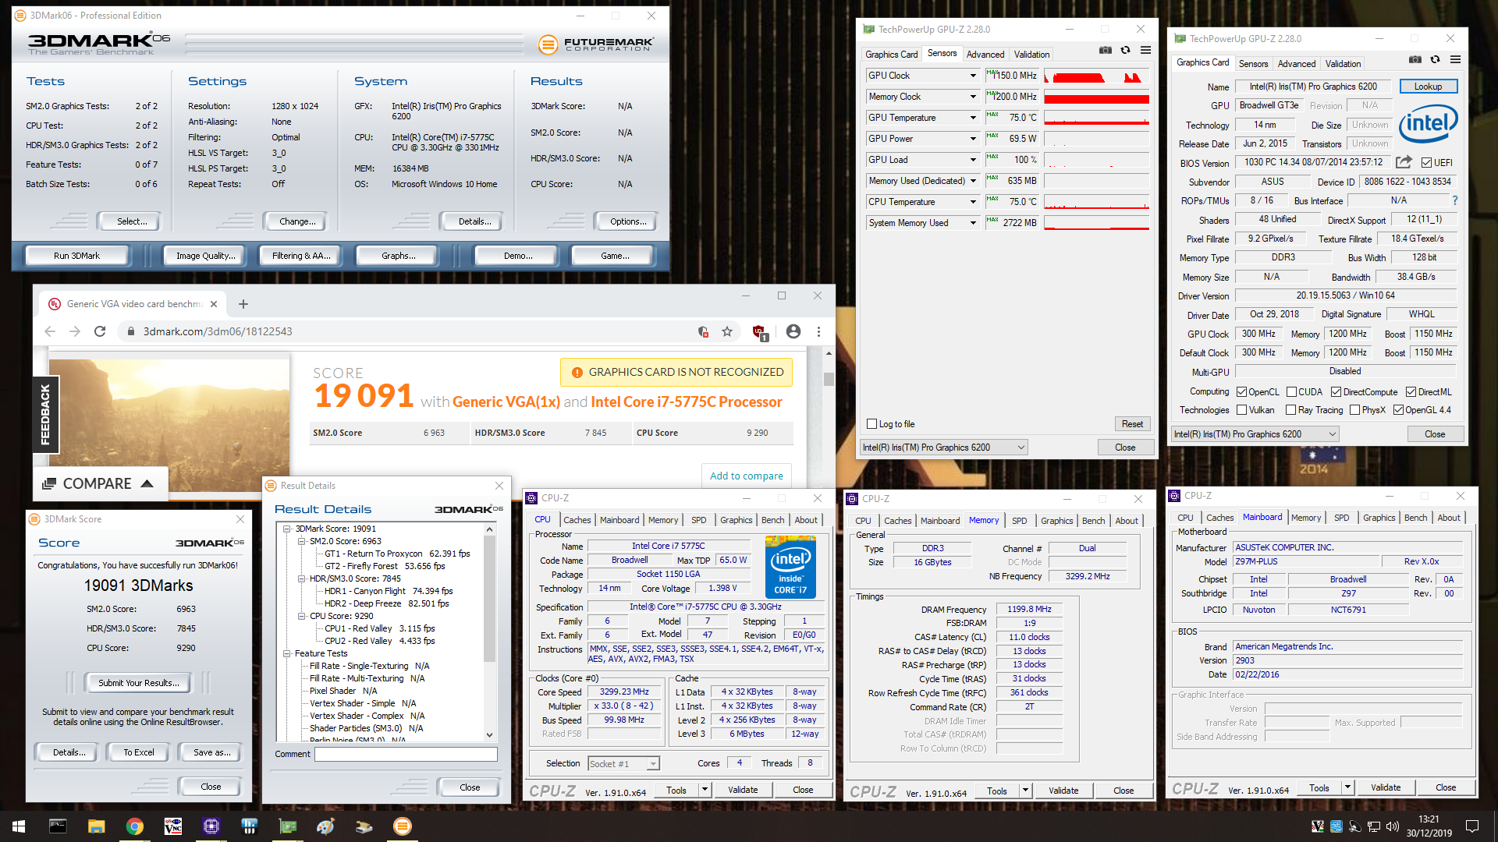Open GPU-Z sensors hamburger menu

point(1145,50)
